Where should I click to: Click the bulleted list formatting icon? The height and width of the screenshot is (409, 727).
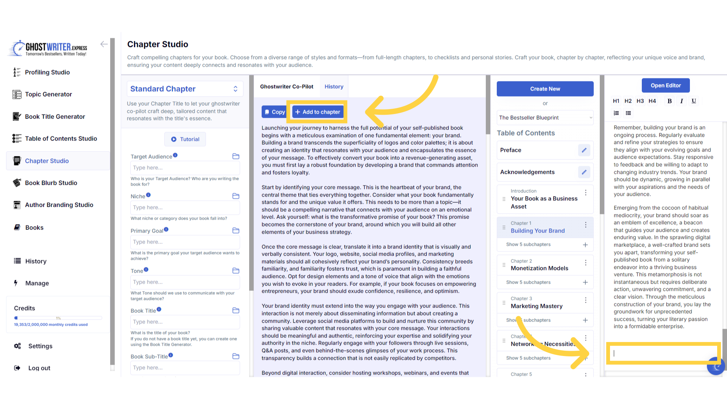[x=628, y=113]
